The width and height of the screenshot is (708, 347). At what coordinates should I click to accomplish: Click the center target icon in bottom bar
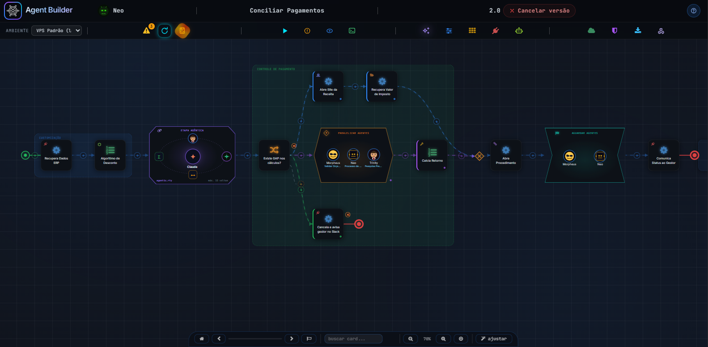pos(461,339)
